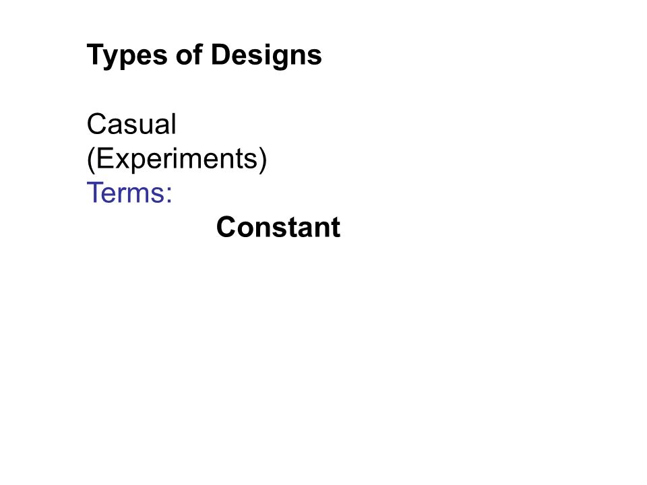
Task: Click blank area right of slide title
Action: click(474, 55)
